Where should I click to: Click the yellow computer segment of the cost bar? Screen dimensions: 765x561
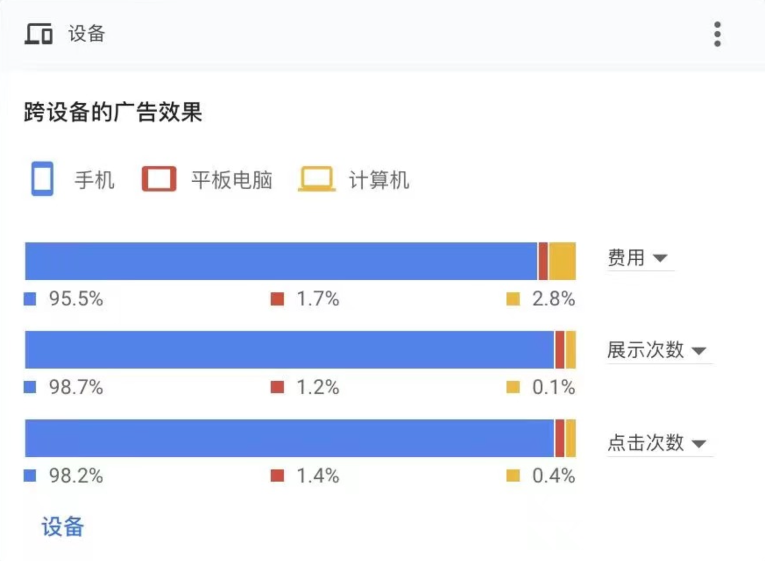[x=562, y=261]
